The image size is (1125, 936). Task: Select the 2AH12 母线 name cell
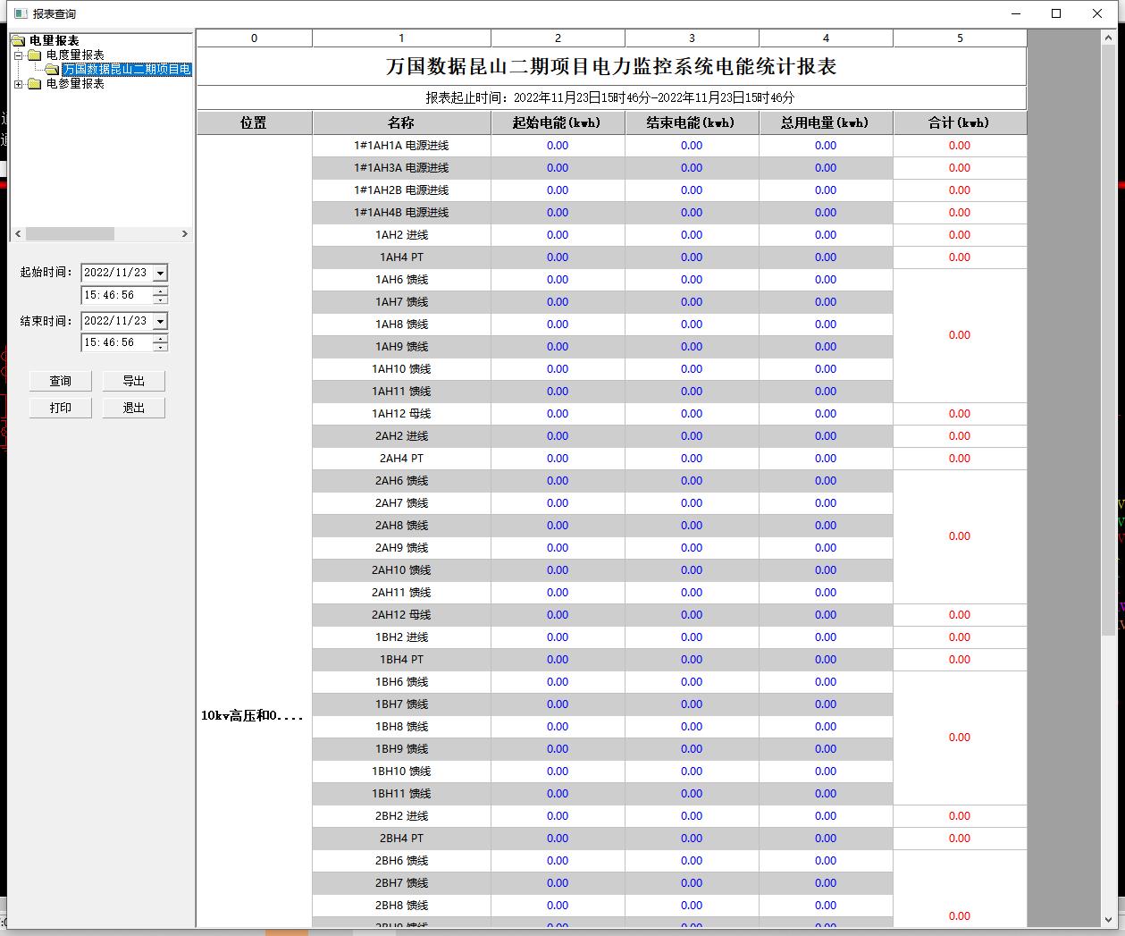401,615
